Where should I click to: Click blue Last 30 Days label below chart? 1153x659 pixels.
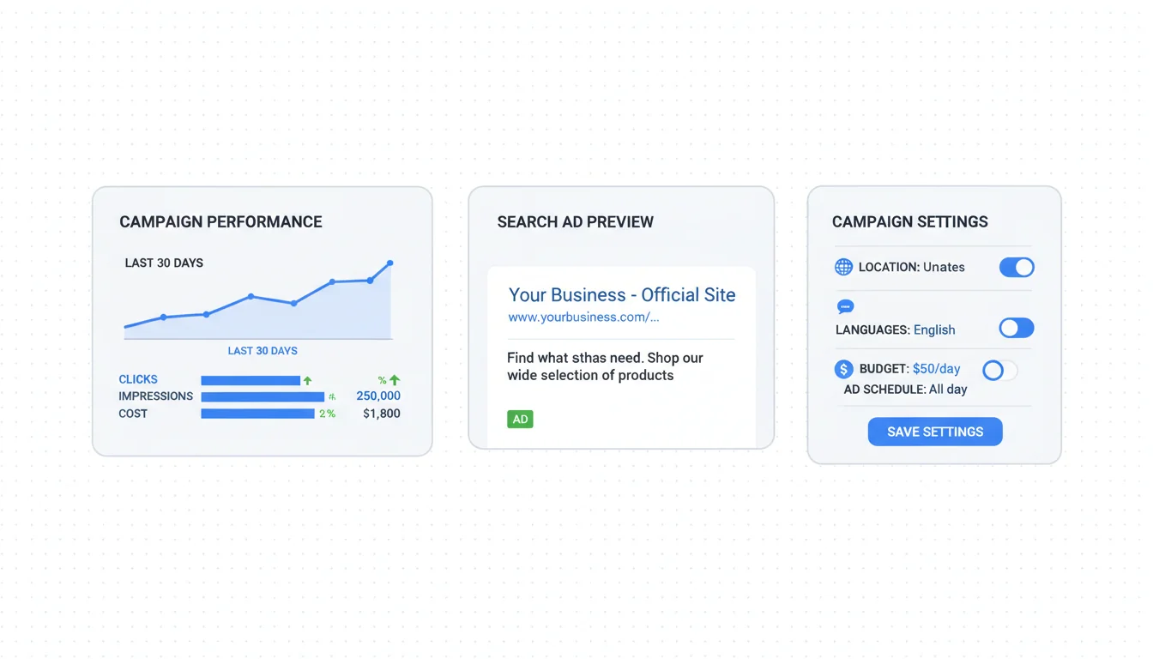coord(263,351)
